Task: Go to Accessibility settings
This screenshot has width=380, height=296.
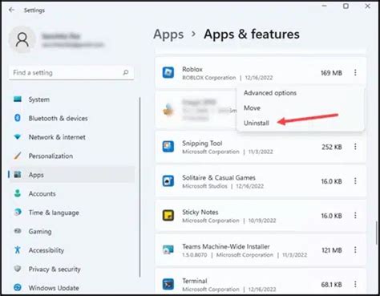Action: click(46, 250)
